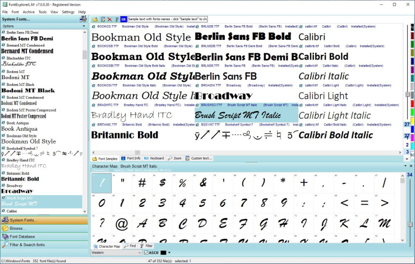Open Filter & Search fonts
This screenshot has width=415, height=264.
point(44,245)
